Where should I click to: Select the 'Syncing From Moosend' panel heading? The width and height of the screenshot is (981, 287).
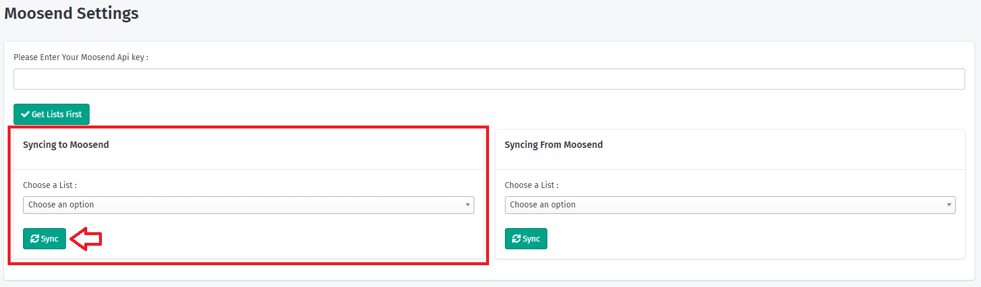(x=553, y=145)
